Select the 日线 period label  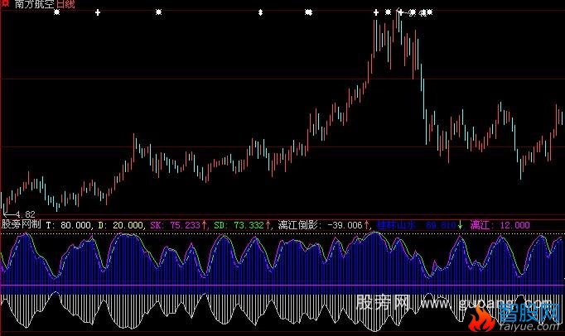pos(65,5)
